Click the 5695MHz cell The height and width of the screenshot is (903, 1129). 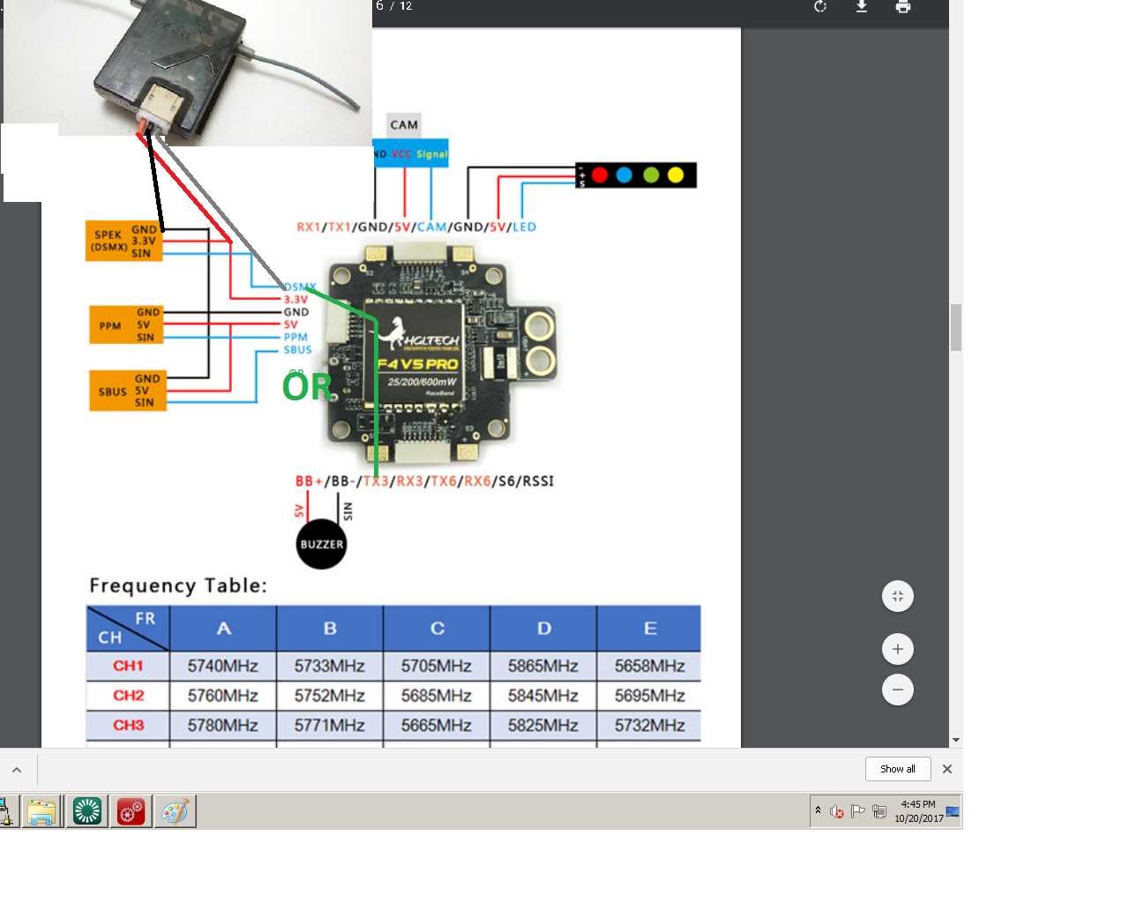click(x=650, y=696)
